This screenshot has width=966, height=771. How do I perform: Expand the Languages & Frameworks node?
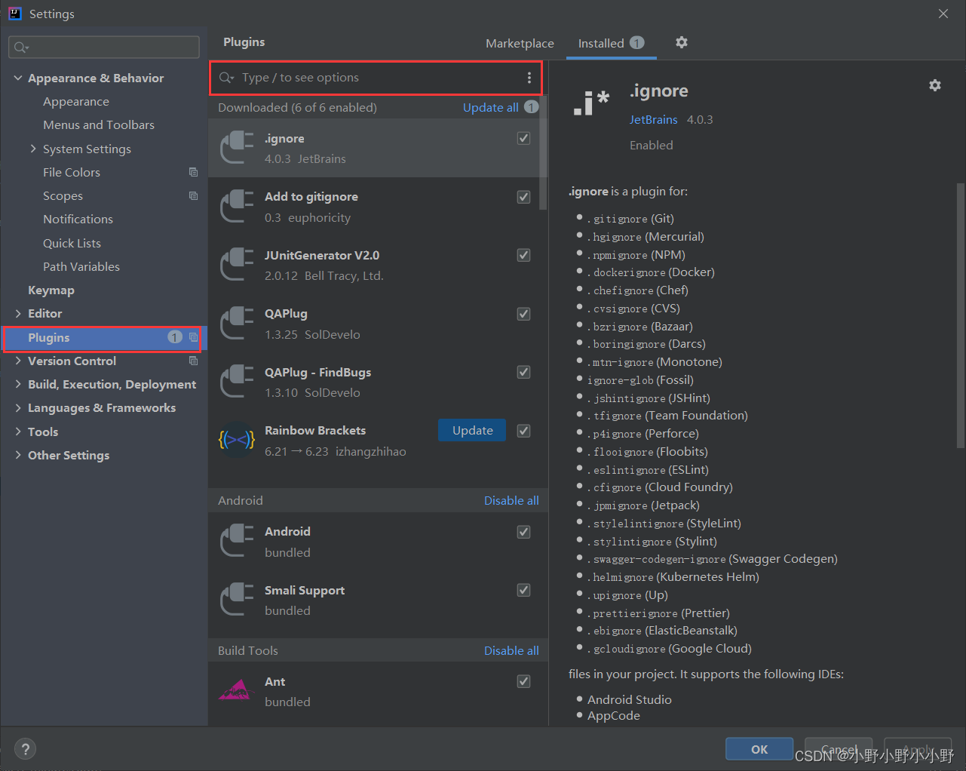[18, 407]
